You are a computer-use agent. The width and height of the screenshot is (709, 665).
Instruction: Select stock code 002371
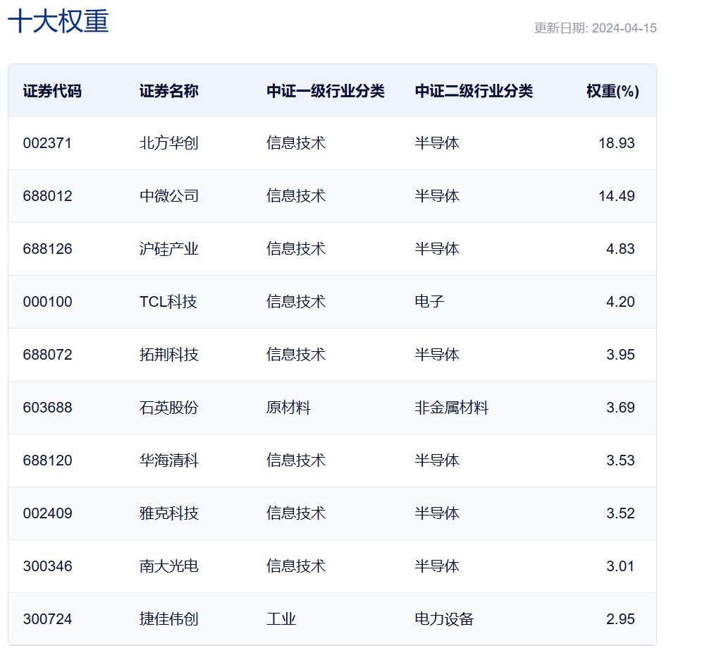coord(47,143)
